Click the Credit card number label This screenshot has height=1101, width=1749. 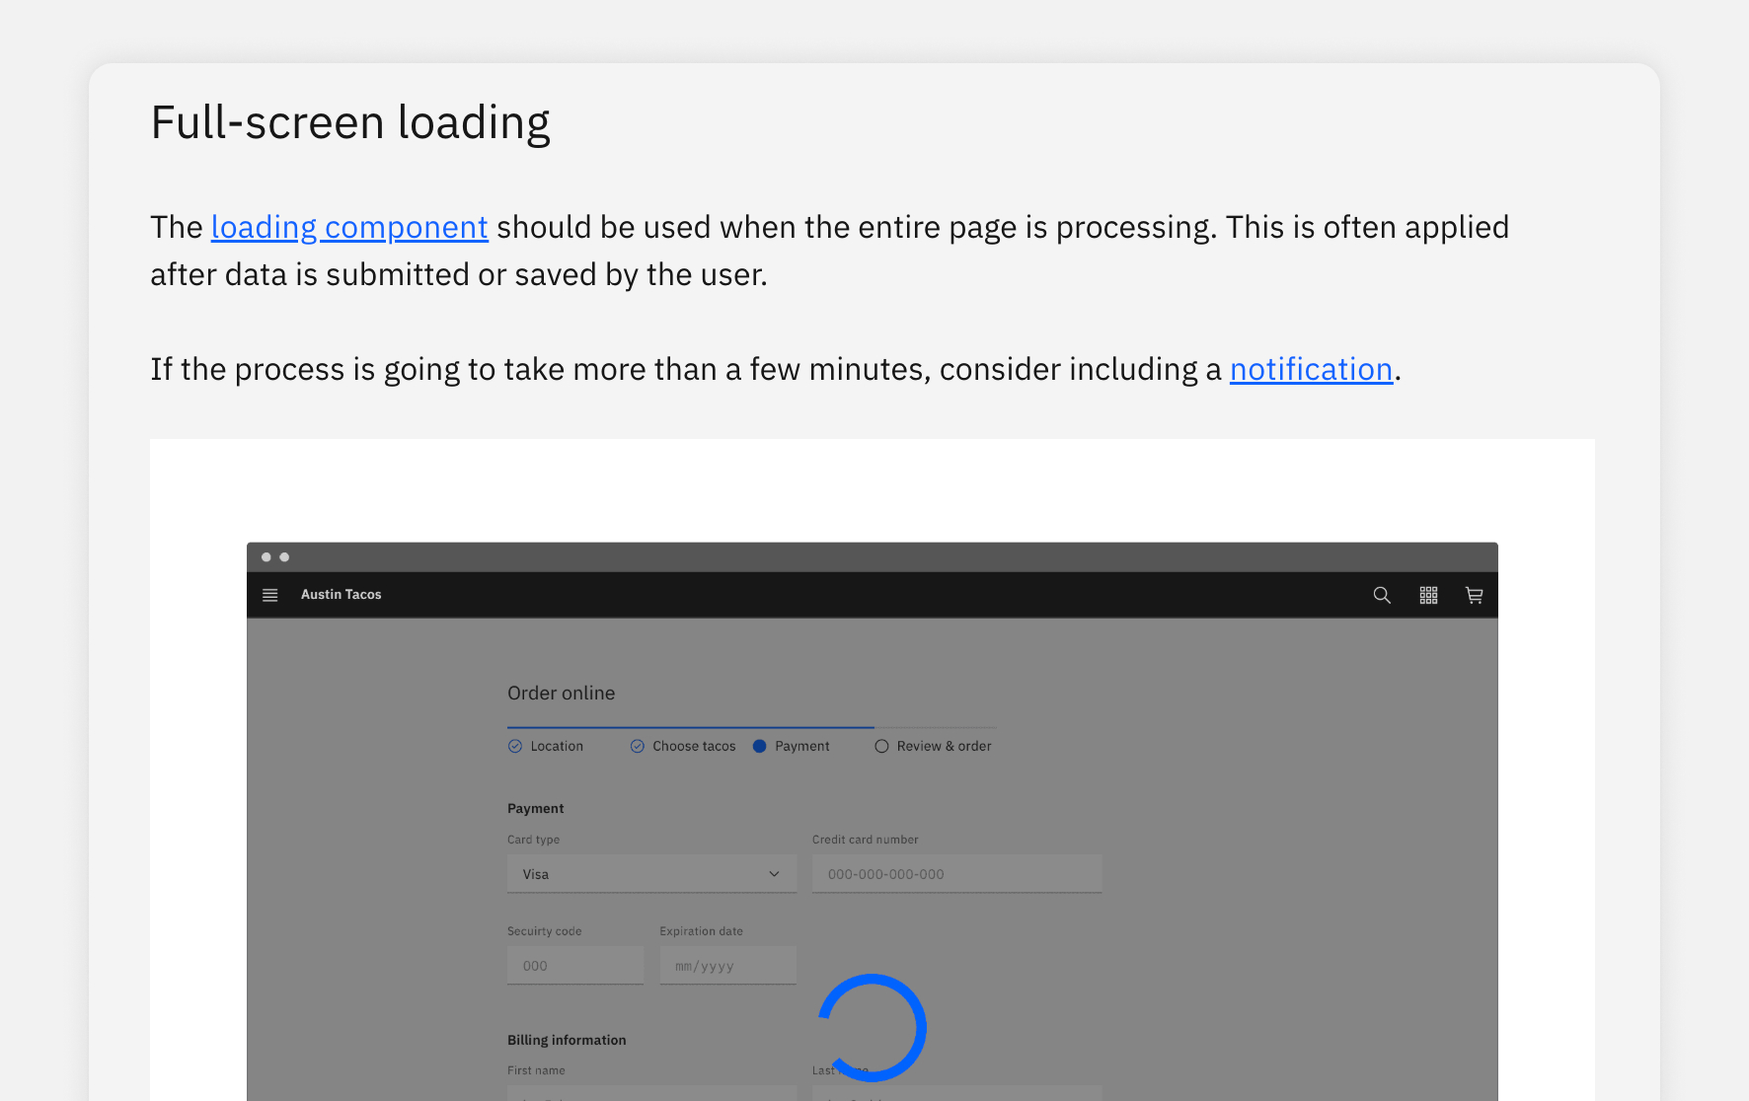(866, 840)
